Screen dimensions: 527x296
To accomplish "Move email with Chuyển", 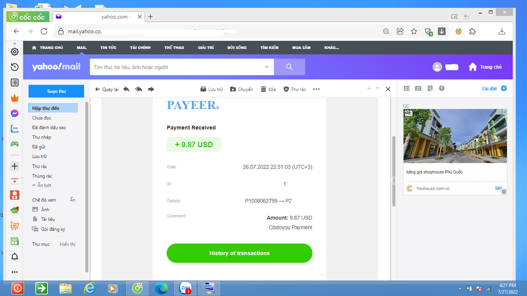I will point(241,89).
